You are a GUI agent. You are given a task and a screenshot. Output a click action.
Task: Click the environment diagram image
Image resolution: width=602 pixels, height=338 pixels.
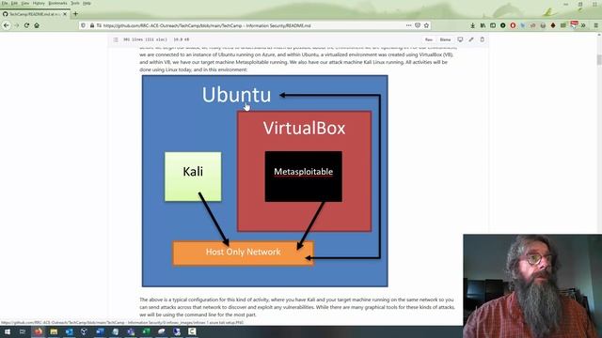coord(265,181)
